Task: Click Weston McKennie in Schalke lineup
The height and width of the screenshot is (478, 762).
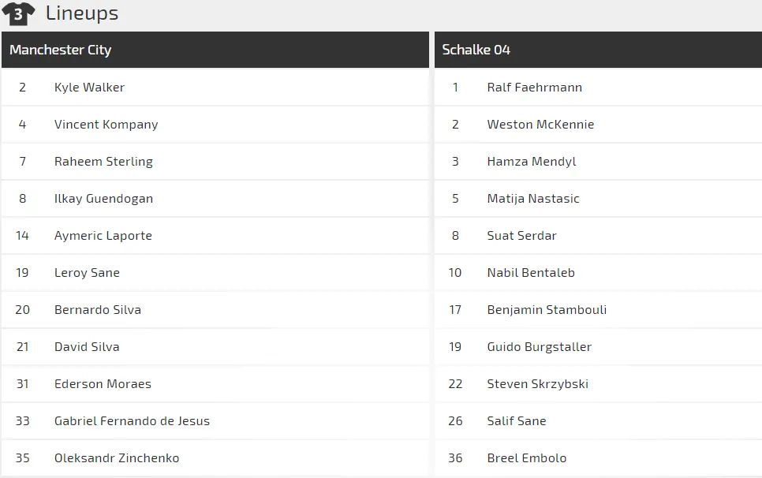Action: click(x=540, y=125)
